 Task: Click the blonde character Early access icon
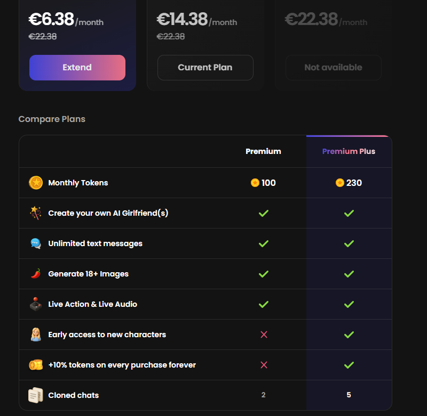click(36, 335)
